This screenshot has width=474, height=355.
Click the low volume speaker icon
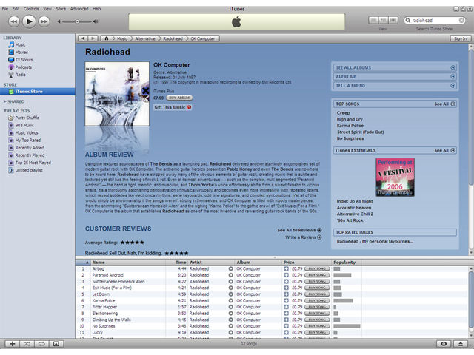click(x=59, y=21)
